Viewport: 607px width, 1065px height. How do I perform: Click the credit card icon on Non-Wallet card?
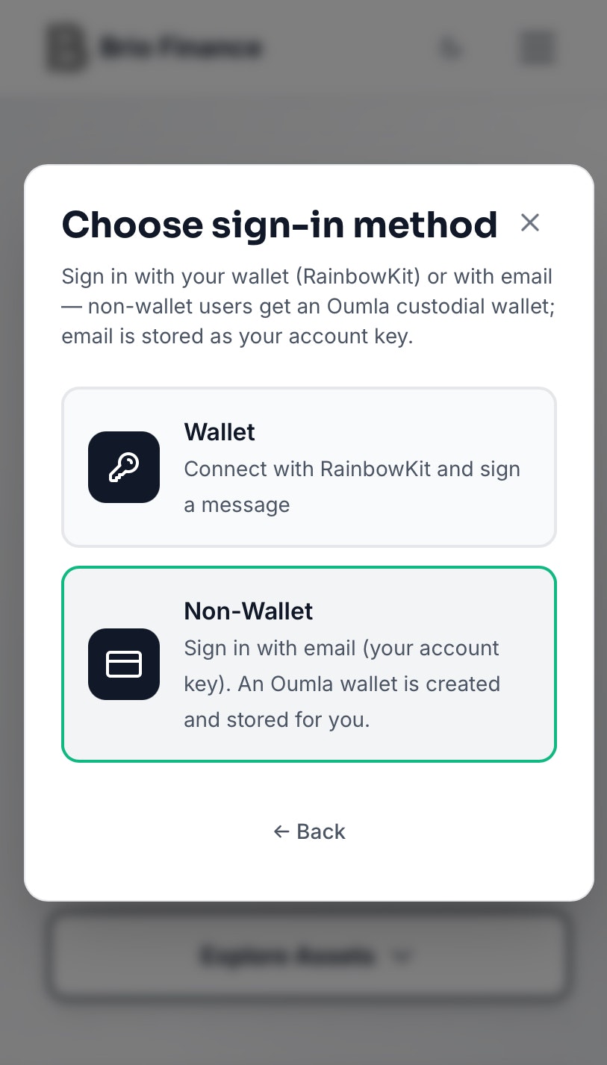[x=124, y=664]
